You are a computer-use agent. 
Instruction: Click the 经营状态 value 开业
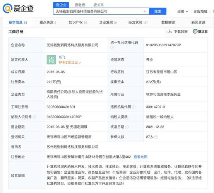coord(149,60)
